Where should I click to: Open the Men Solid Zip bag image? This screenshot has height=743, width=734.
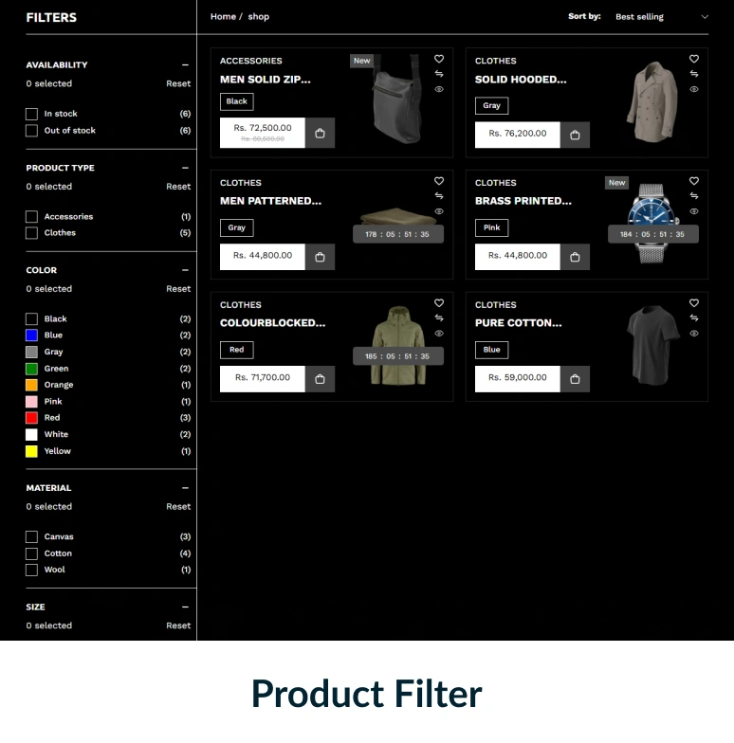pyautogui.click(x=397, y=100)
